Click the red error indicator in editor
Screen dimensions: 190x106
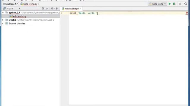[187, 13]
